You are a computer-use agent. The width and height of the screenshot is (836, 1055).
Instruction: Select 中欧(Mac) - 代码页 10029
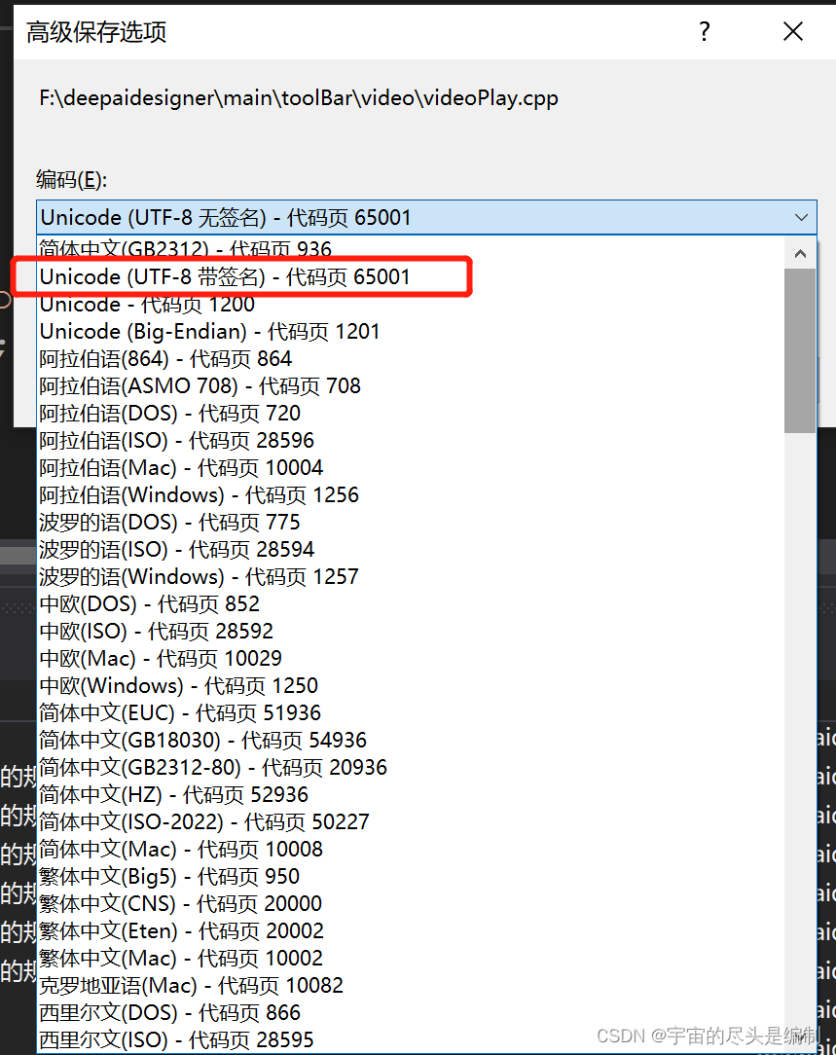[x=161, y=658]
